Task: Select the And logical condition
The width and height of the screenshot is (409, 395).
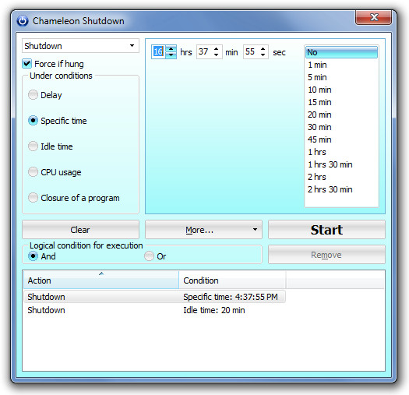Action: [33, 256]
